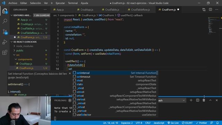
Task: Add a new terminal with plus icon
Action: (191, 100)
